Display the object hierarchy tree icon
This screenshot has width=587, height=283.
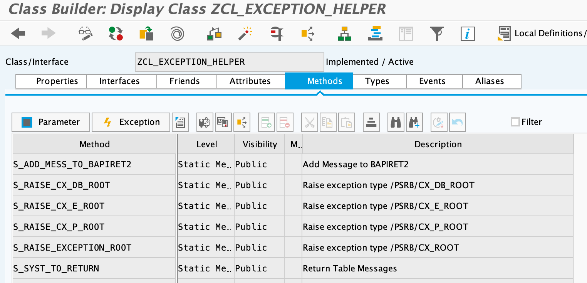point(344,34)
